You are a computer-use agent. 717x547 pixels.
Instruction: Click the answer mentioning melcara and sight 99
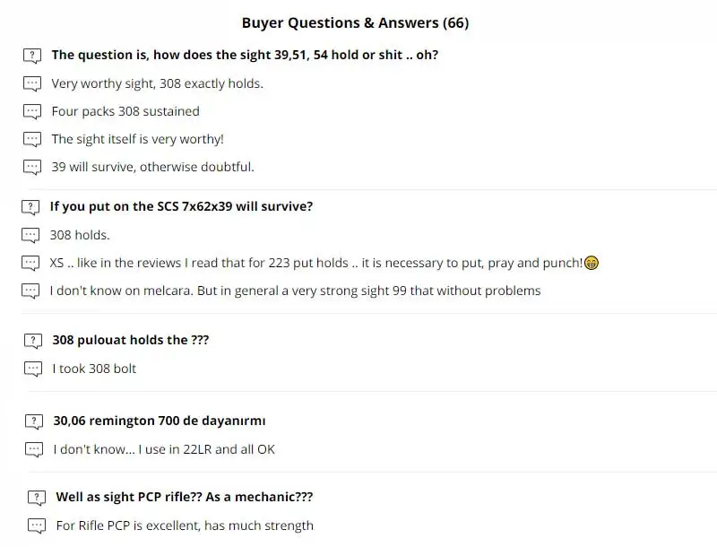[x=295, y=291]
